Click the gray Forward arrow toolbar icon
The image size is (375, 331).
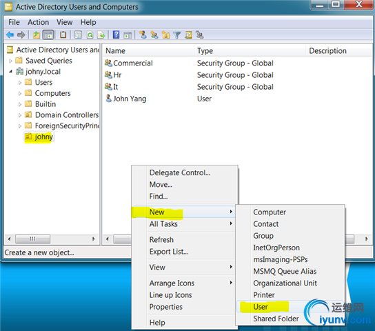[21, 35]
